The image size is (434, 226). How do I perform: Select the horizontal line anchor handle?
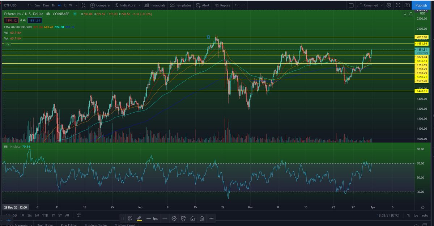tap(208, 37)
